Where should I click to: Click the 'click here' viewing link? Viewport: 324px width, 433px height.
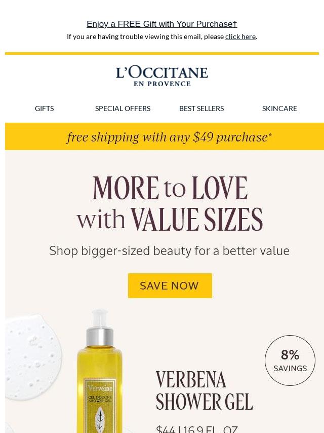click(240, 37)
